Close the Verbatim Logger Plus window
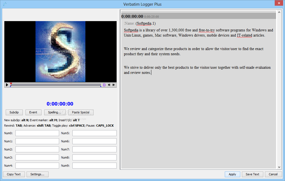The width and height of the screenshot is (285, 181). coord(279,3)
